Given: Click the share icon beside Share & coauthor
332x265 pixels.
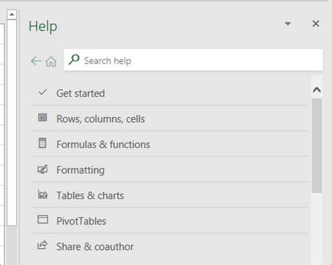Looking at the screenshot, I should coord(43,245).
